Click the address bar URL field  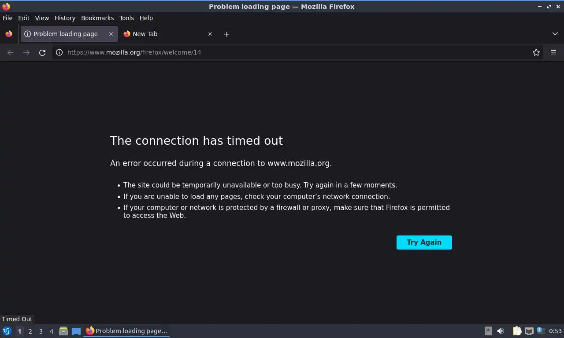[x=297, y=52]
